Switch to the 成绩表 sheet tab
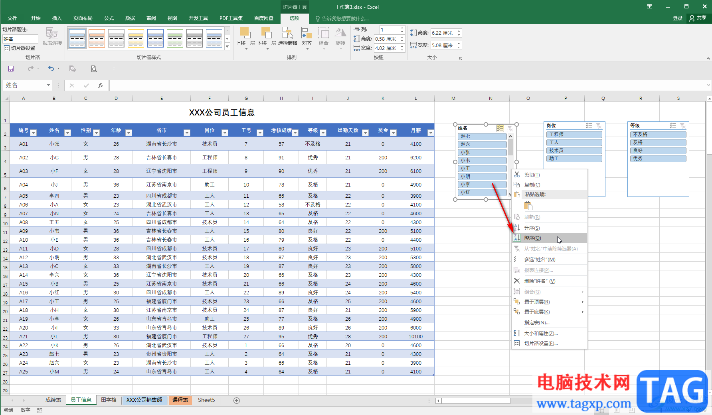The image size is (712, 415). (53, 400)
